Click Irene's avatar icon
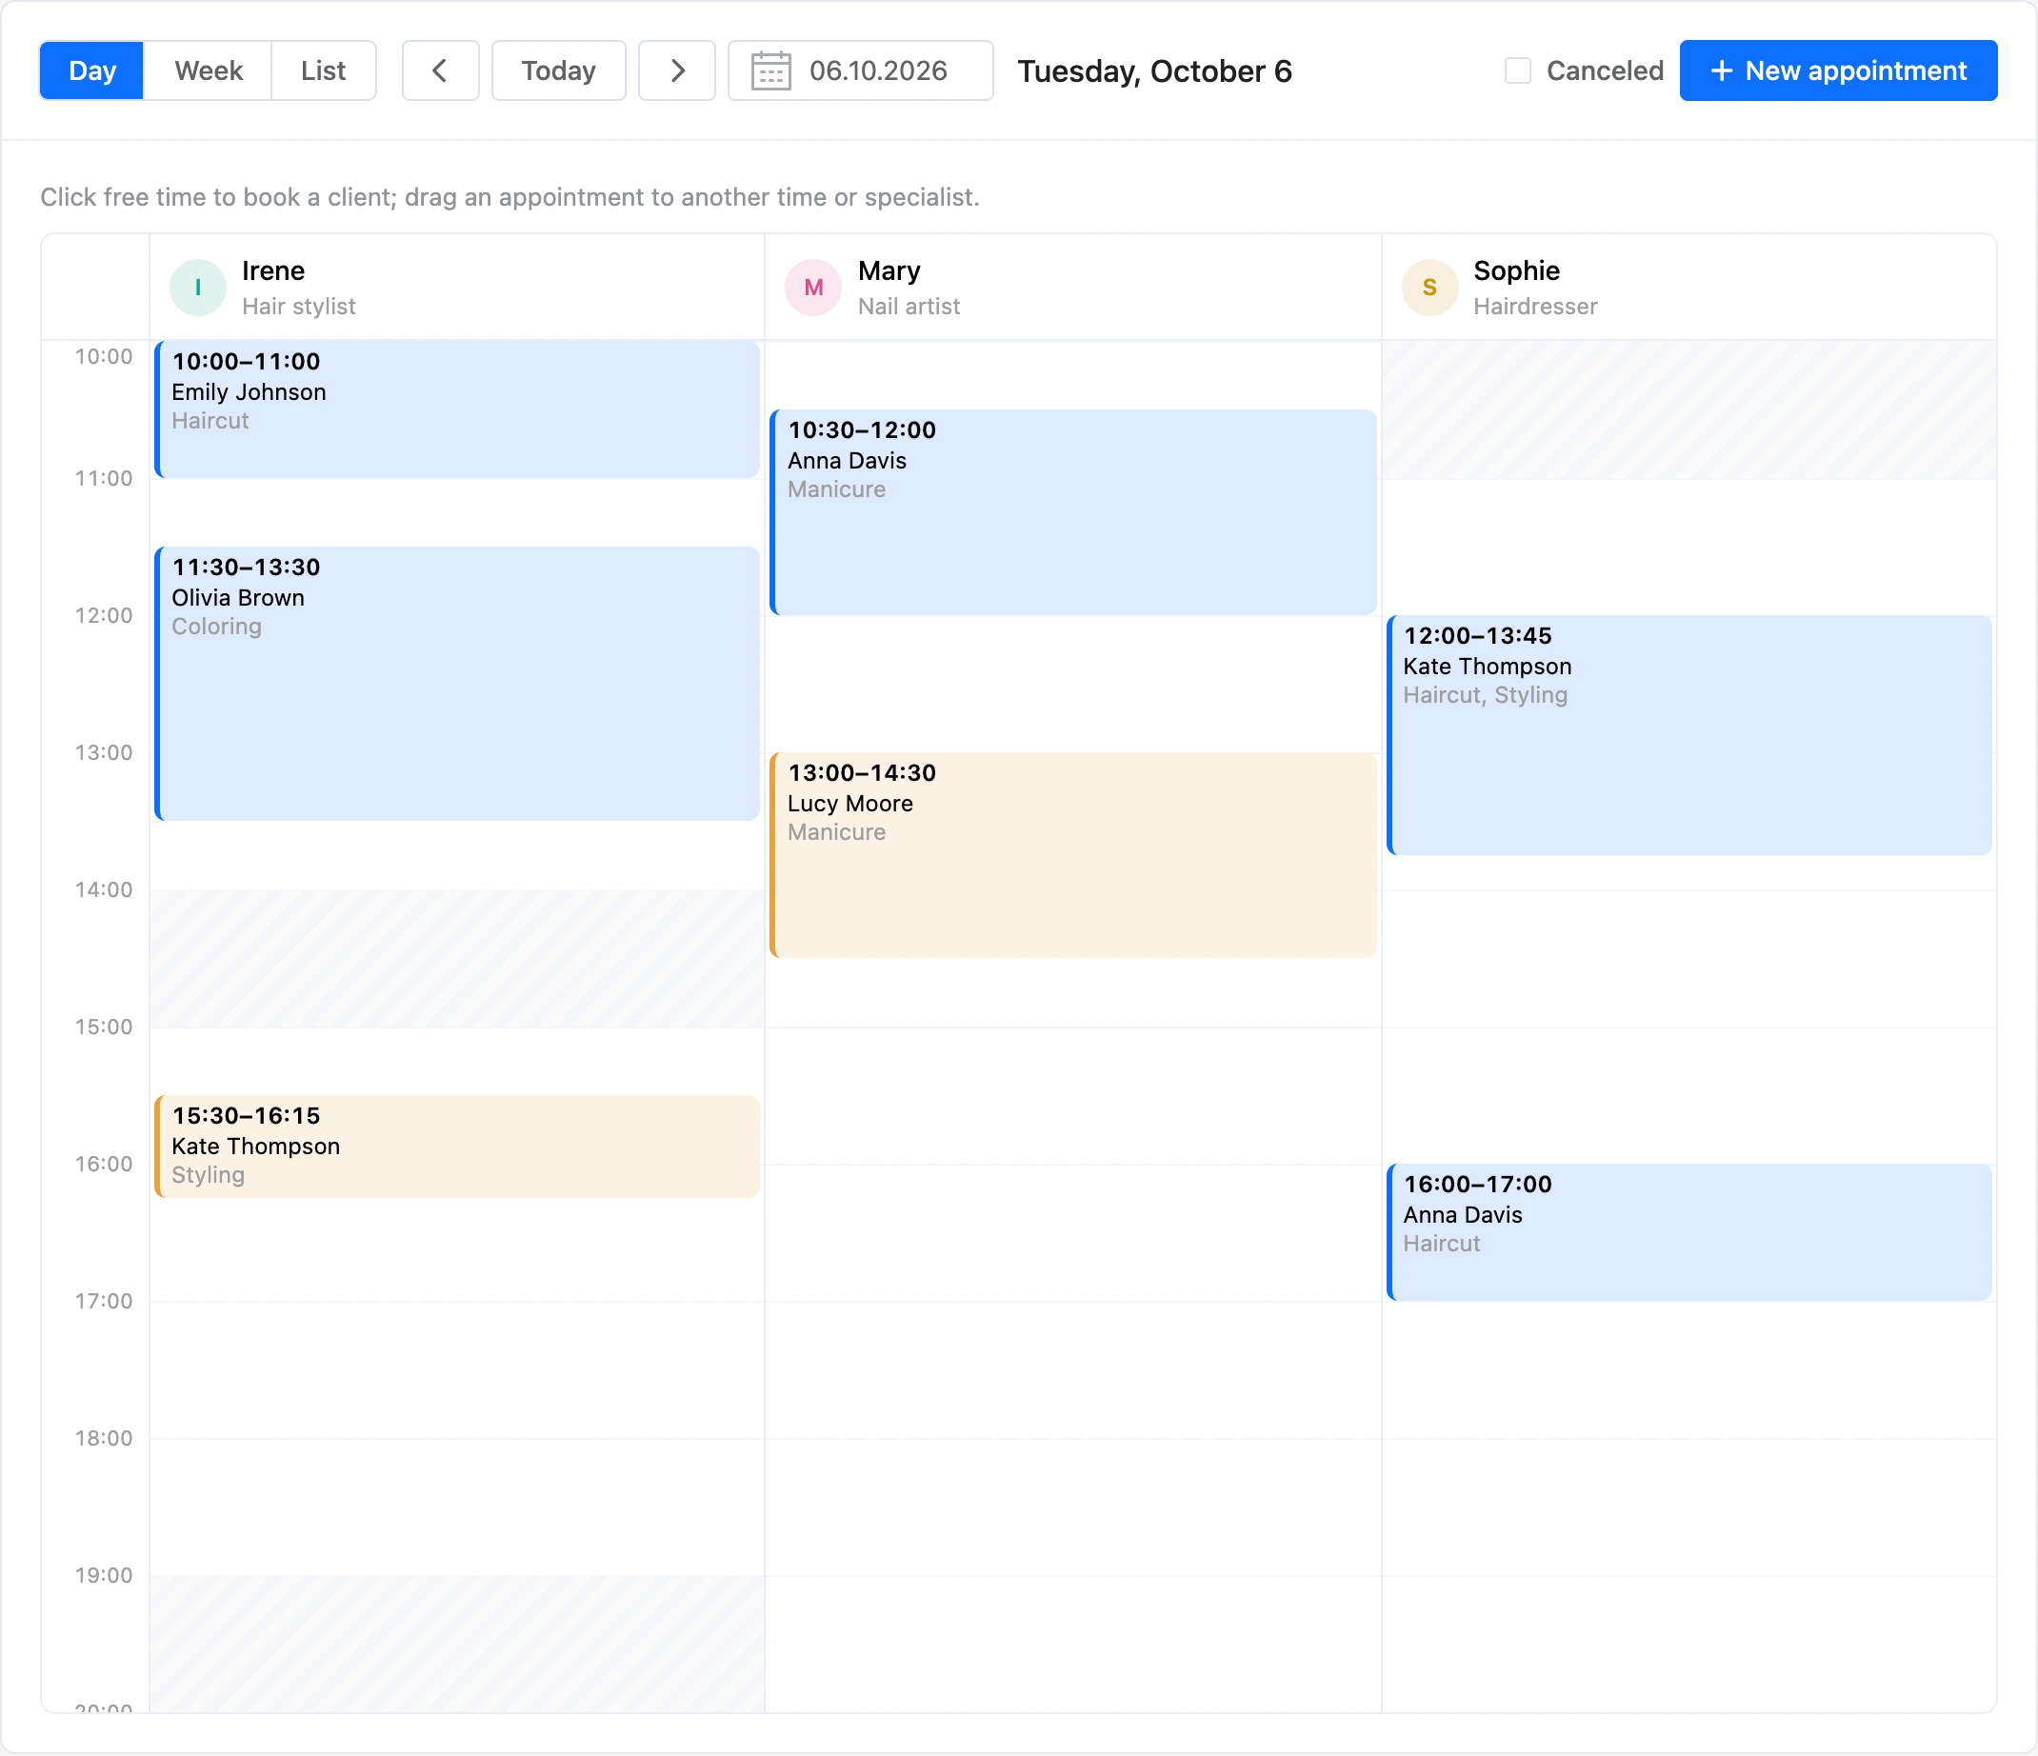This screenshot has width=2038, height=1756. (x=198, y=288)
